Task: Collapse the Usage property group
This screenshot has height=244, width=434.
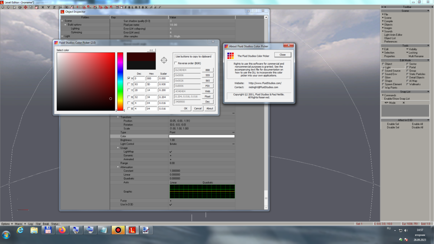Action: pos(118,148)
